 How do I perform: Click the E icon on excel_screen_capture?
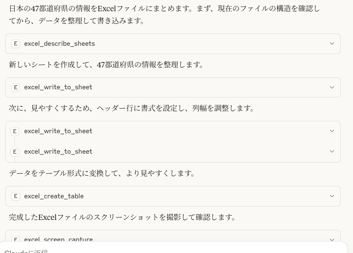click(15, 240)
